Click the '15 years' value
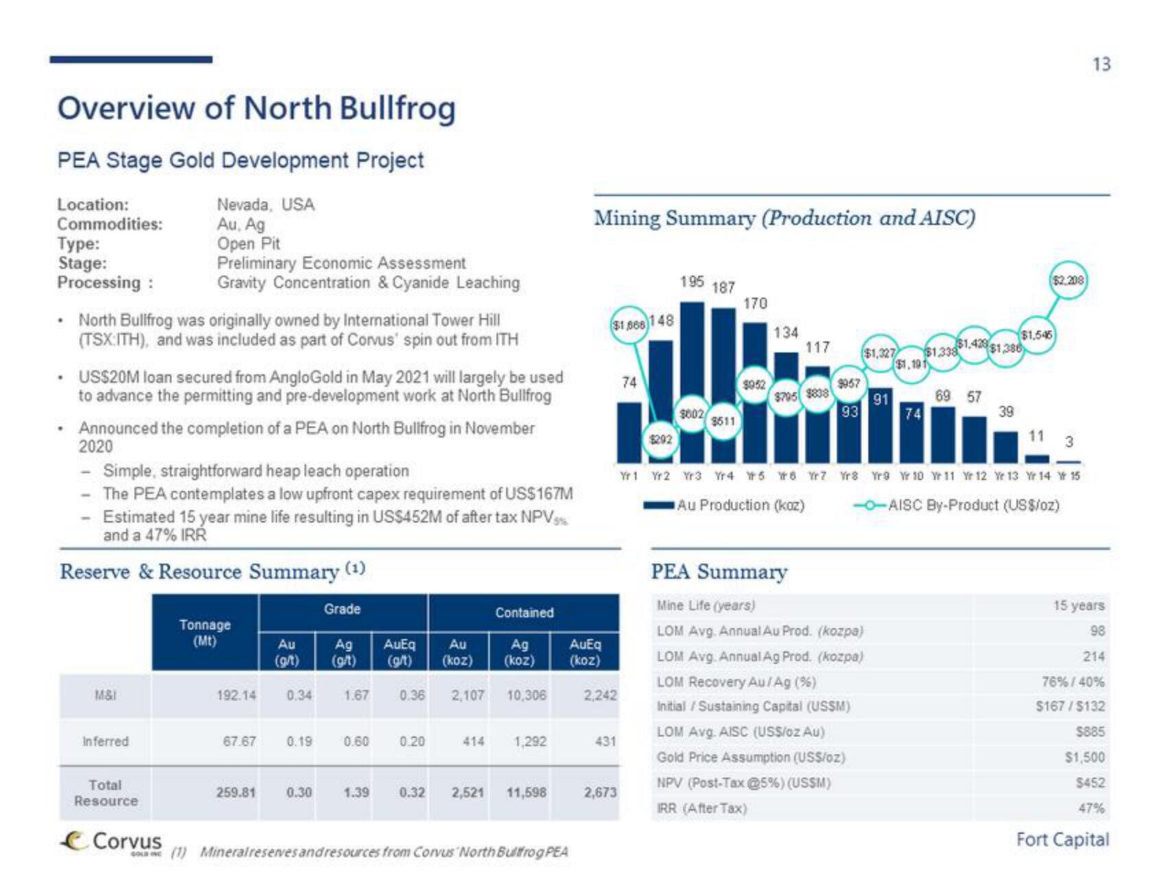Screen dimensions: 1166x875 [1079, 606]
